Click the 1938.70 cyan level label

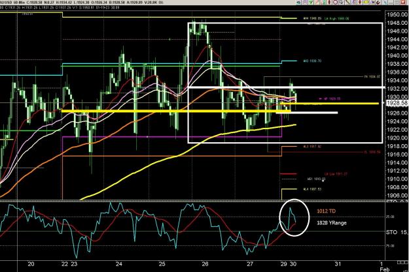(312, 61)
